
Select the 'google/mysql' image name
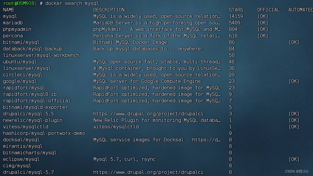20,81
